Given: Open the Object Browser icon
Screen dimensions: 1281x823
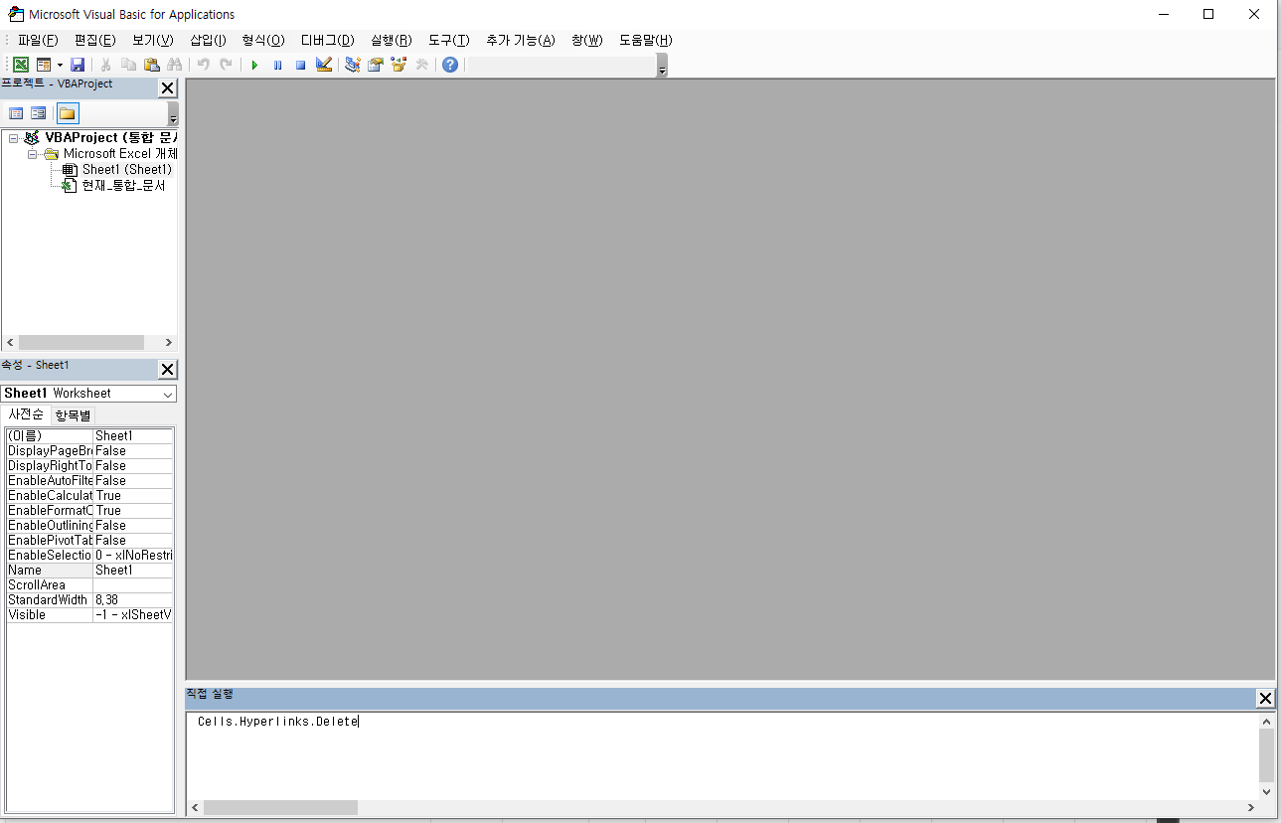Looking at the screenshot, I should (x=399, y=65).
